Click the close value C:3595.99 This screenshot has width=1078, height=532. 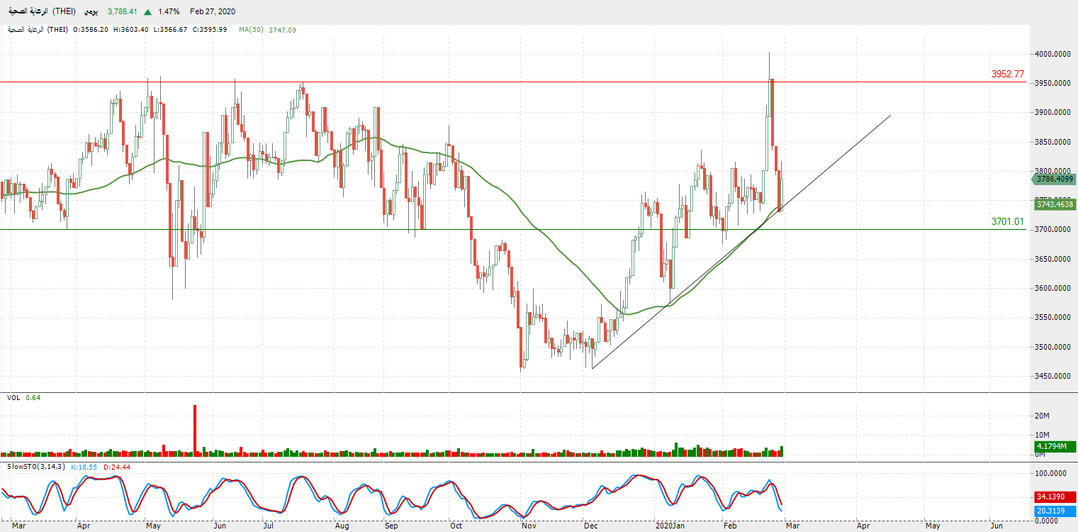pyautogui.click(x=209, y=29)
